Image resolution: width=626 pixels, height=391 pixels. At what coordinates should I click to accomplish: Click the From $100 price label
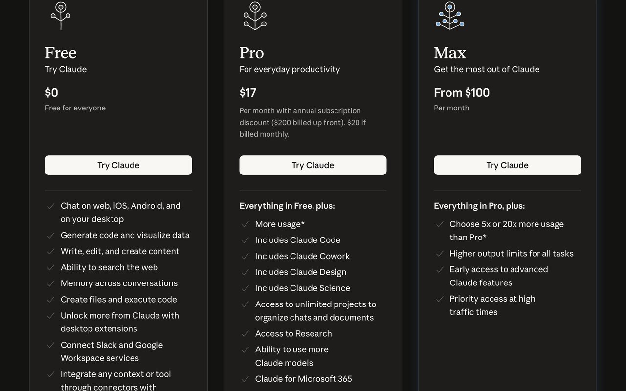462,92
